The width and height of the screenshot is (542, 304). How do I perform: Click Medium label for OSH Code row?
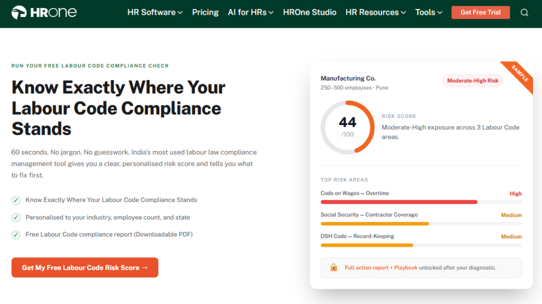coord(512,237)
